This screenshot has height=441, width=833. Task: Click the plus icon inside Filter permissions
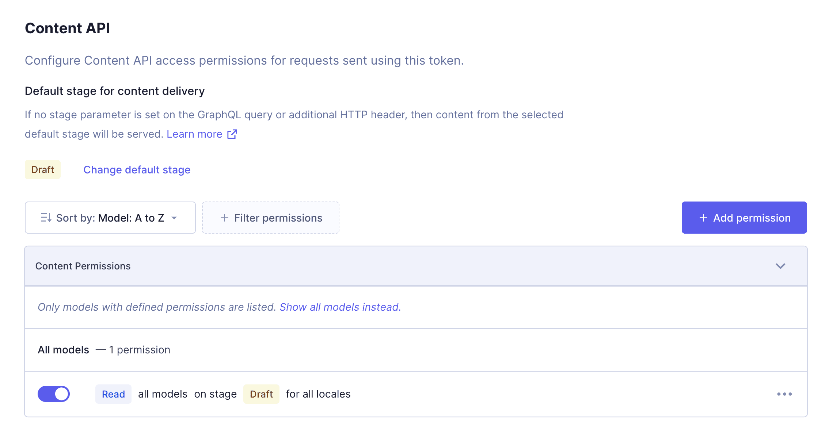click(x=224, y=218)
